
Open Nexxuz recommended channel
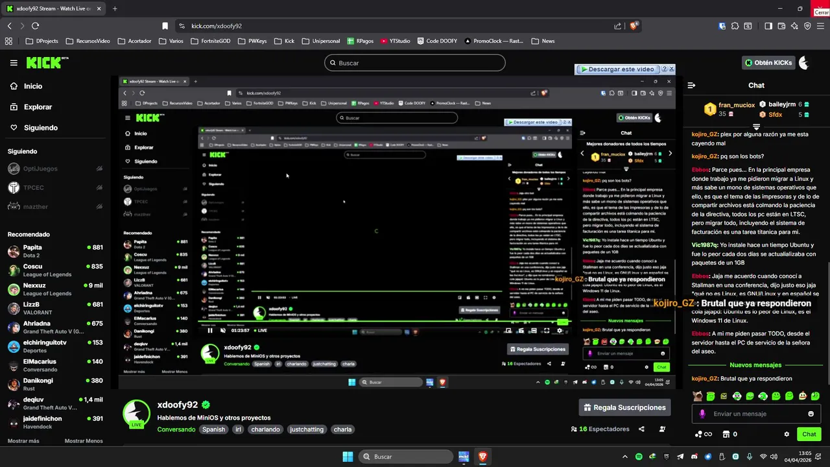(x=55, y=289)
